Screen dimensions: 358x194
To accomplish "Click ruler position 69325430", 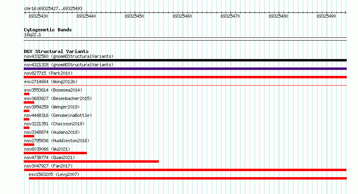I will [x=38, y=16].
